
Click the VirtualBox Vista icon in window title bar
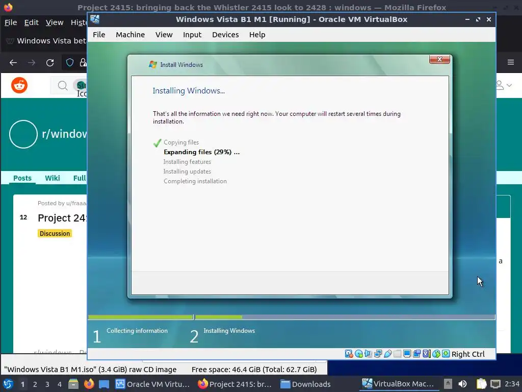pos(95,19)
